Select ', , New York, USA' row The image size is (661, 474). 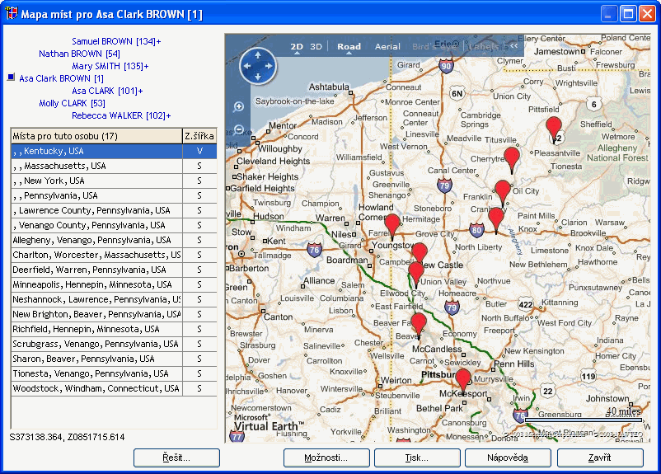point(114,181)
